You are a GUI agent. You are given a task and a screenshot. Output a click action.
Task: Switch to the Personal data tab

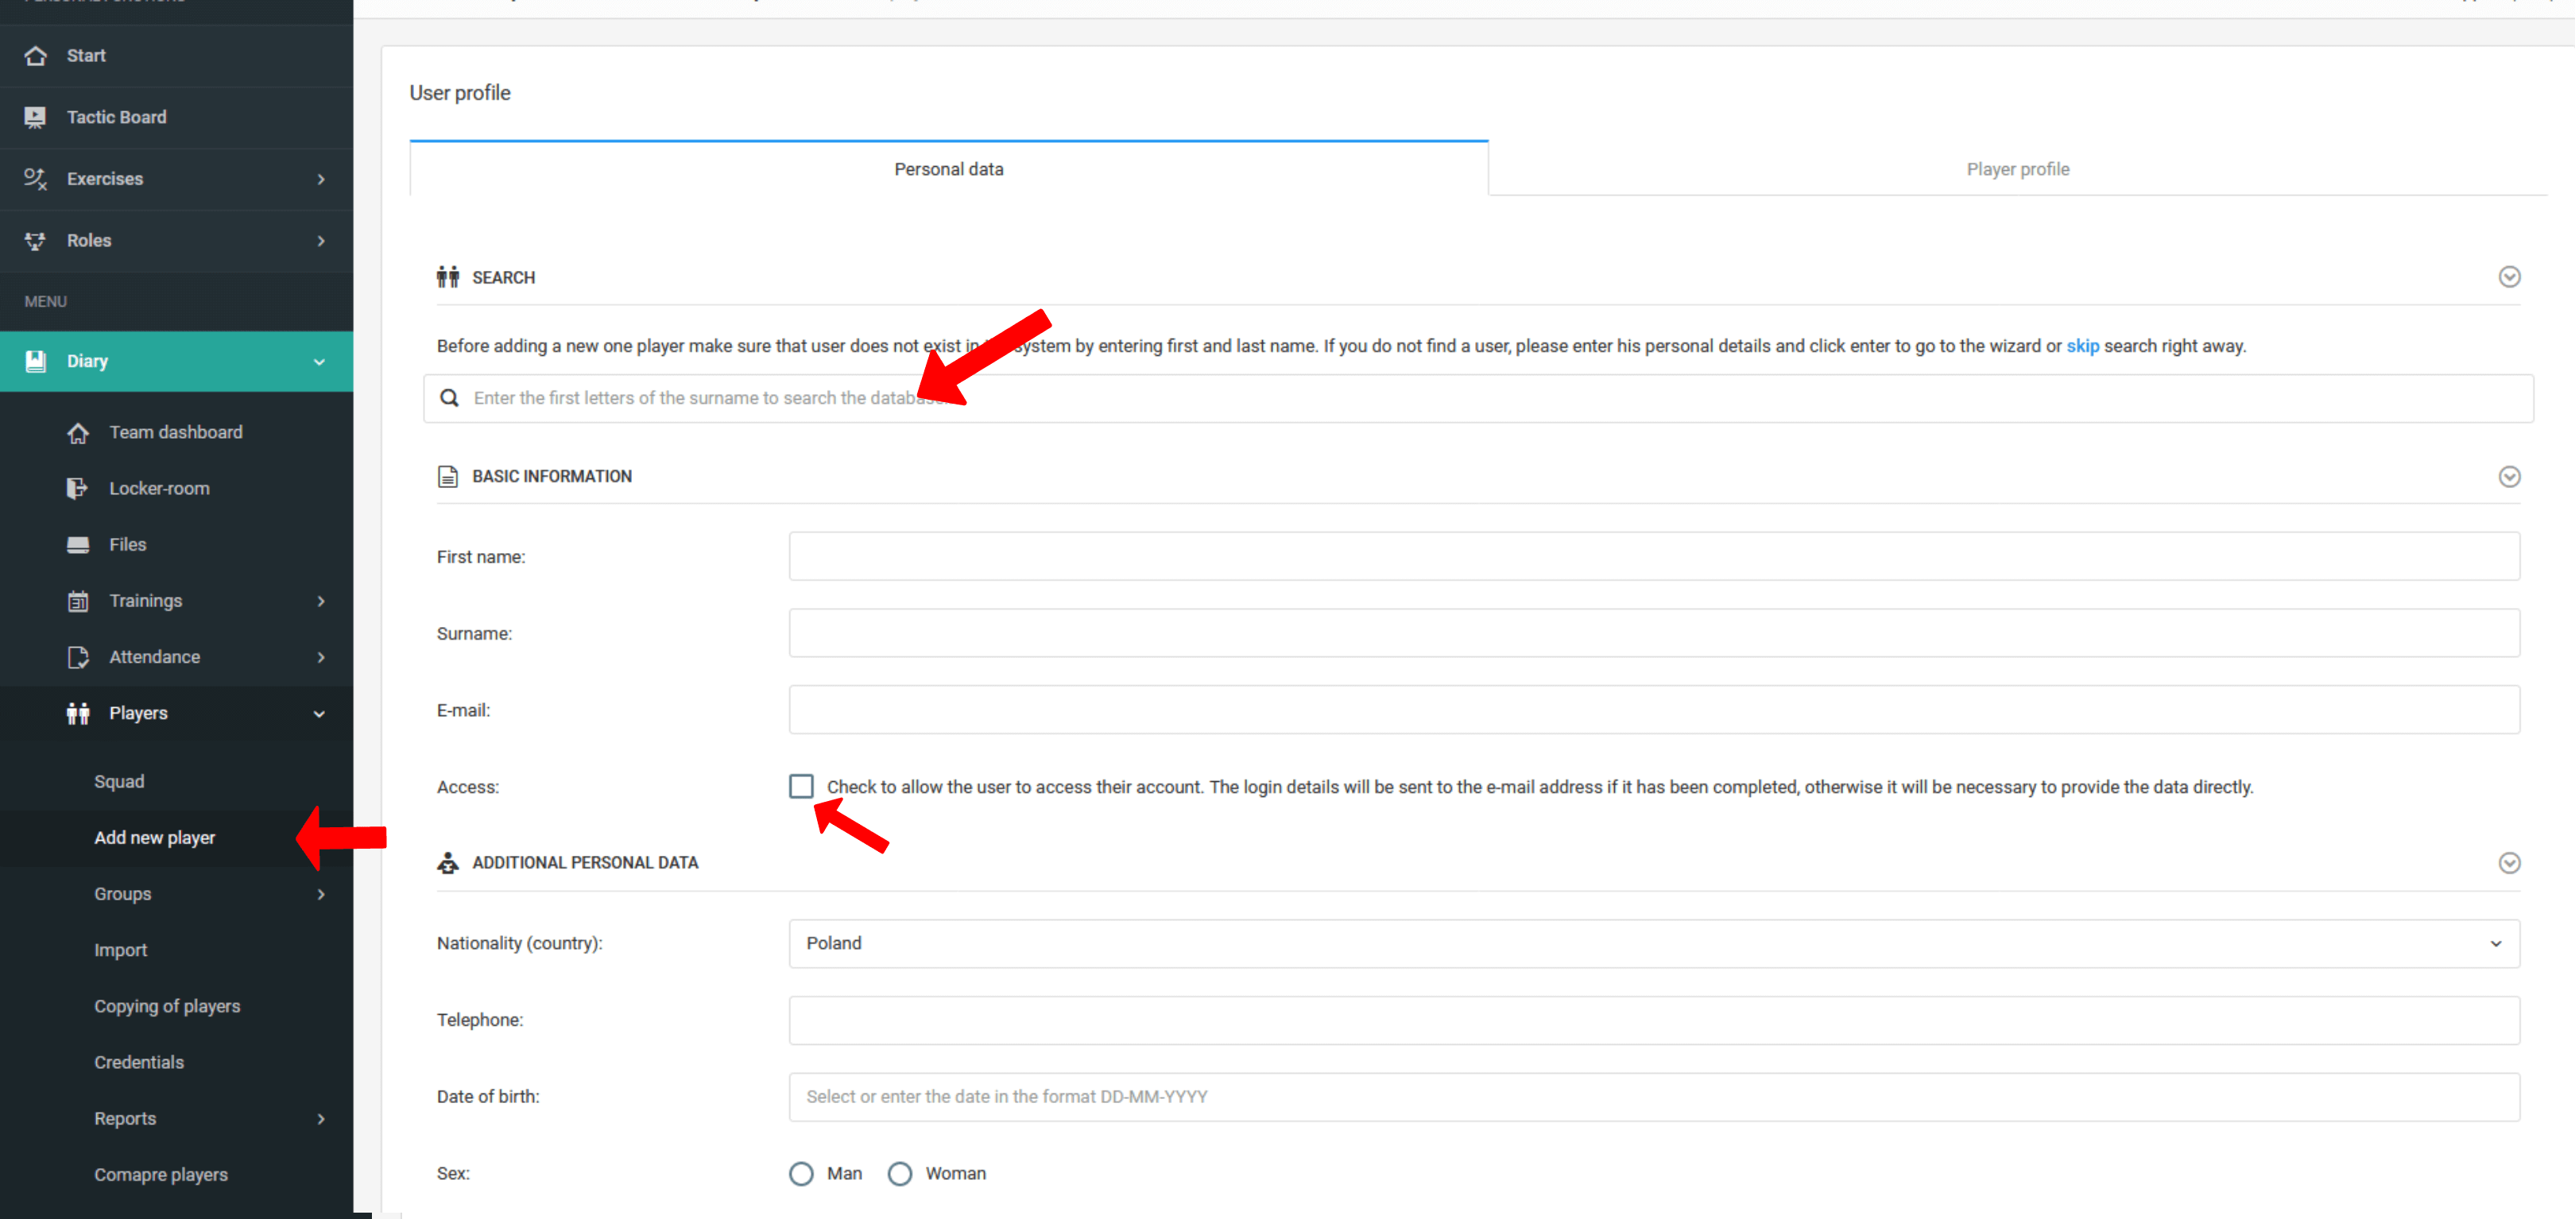(947, 169)
